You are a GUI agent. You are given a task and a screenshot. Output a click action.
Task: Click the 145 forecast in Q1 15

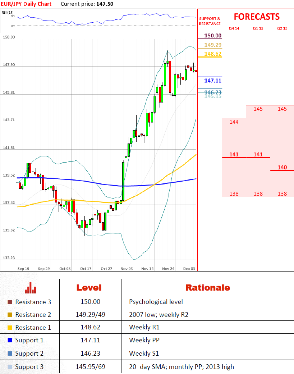coord(258,109)
